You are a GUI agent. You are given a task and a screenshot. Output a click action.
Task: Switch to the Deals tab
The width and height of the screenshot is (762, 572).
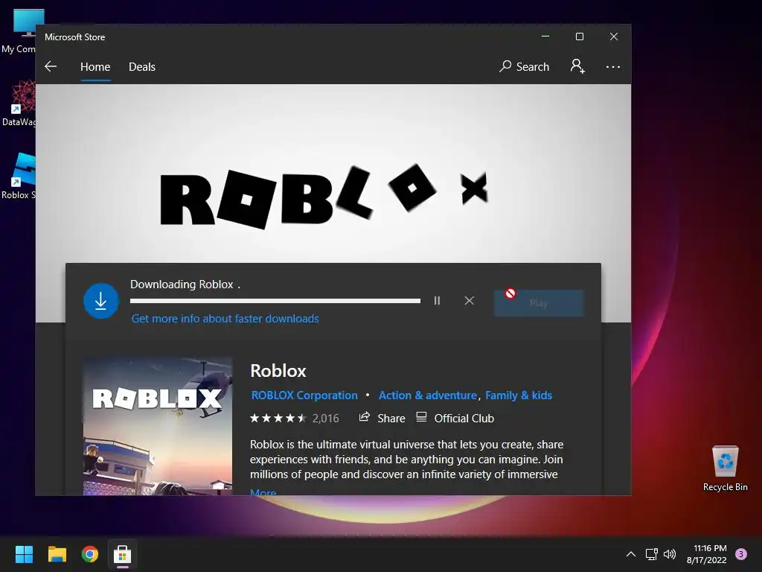[142, 66]
